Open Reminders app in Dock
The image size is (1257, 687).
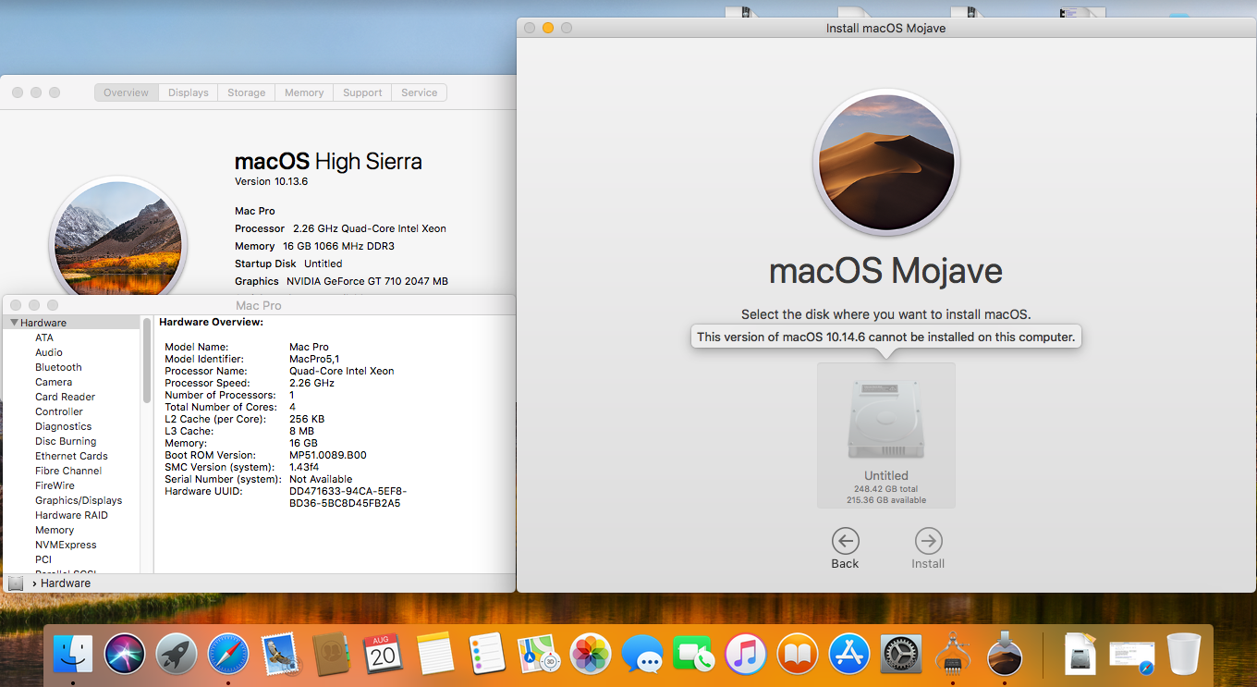click(486, 655)
